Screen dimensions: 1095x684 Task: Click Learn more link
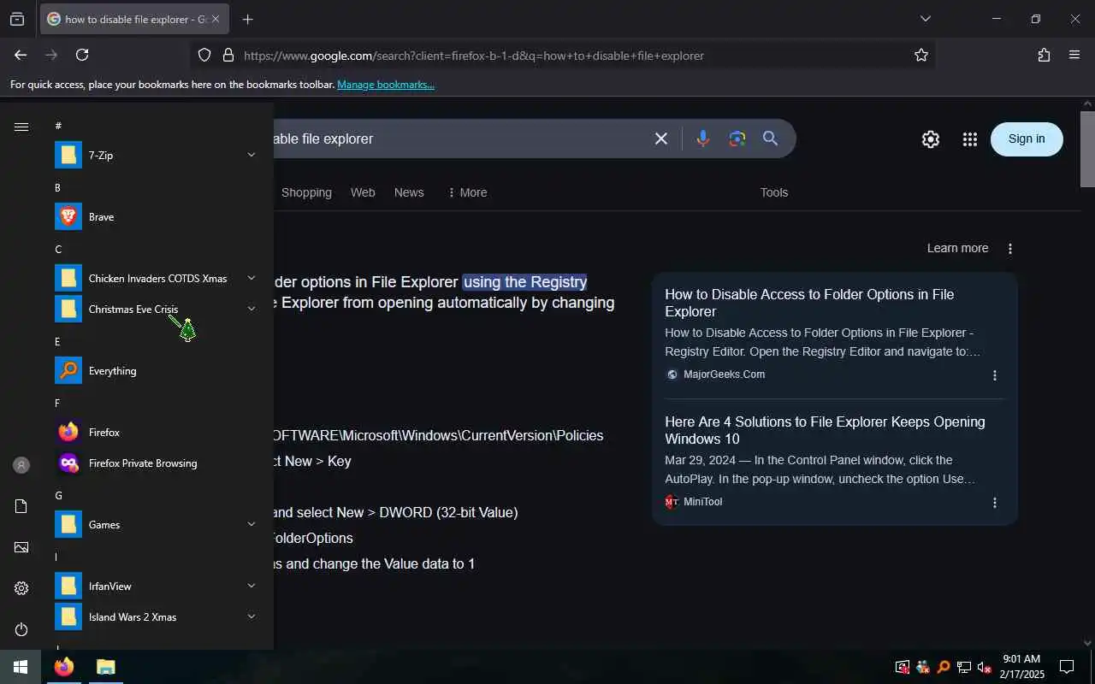coord(957,248)
